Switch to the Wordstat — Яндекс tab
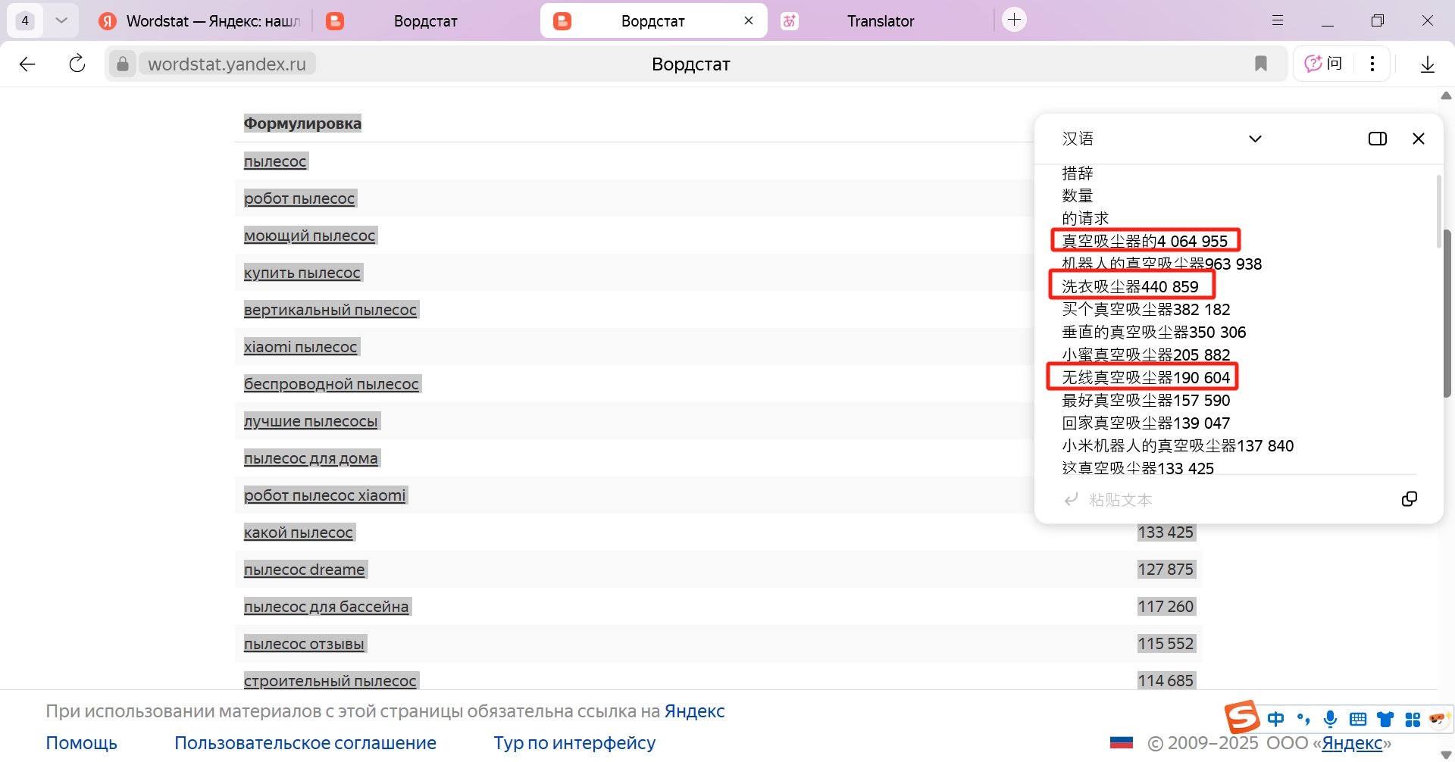This screenshot has width=1455, height=762. (x=200, y=21)
